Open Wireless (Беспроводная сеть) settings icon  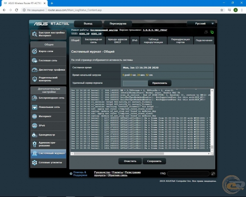[34, 98]
